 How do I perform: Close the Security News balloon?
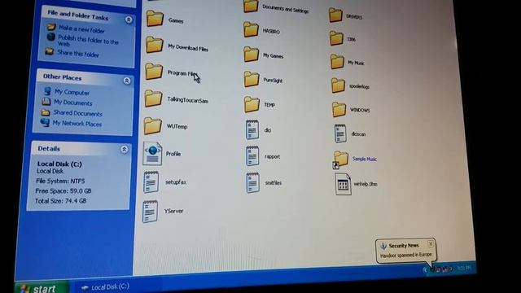coord(431,244)
